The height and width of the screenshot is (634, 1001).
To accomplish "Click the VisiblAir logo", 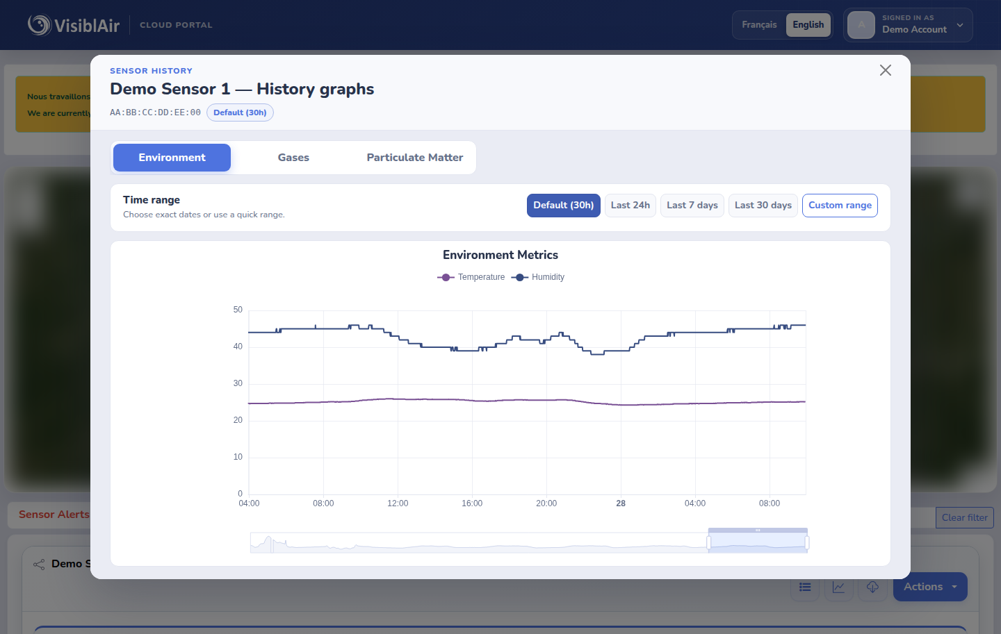I will point(74,25).
